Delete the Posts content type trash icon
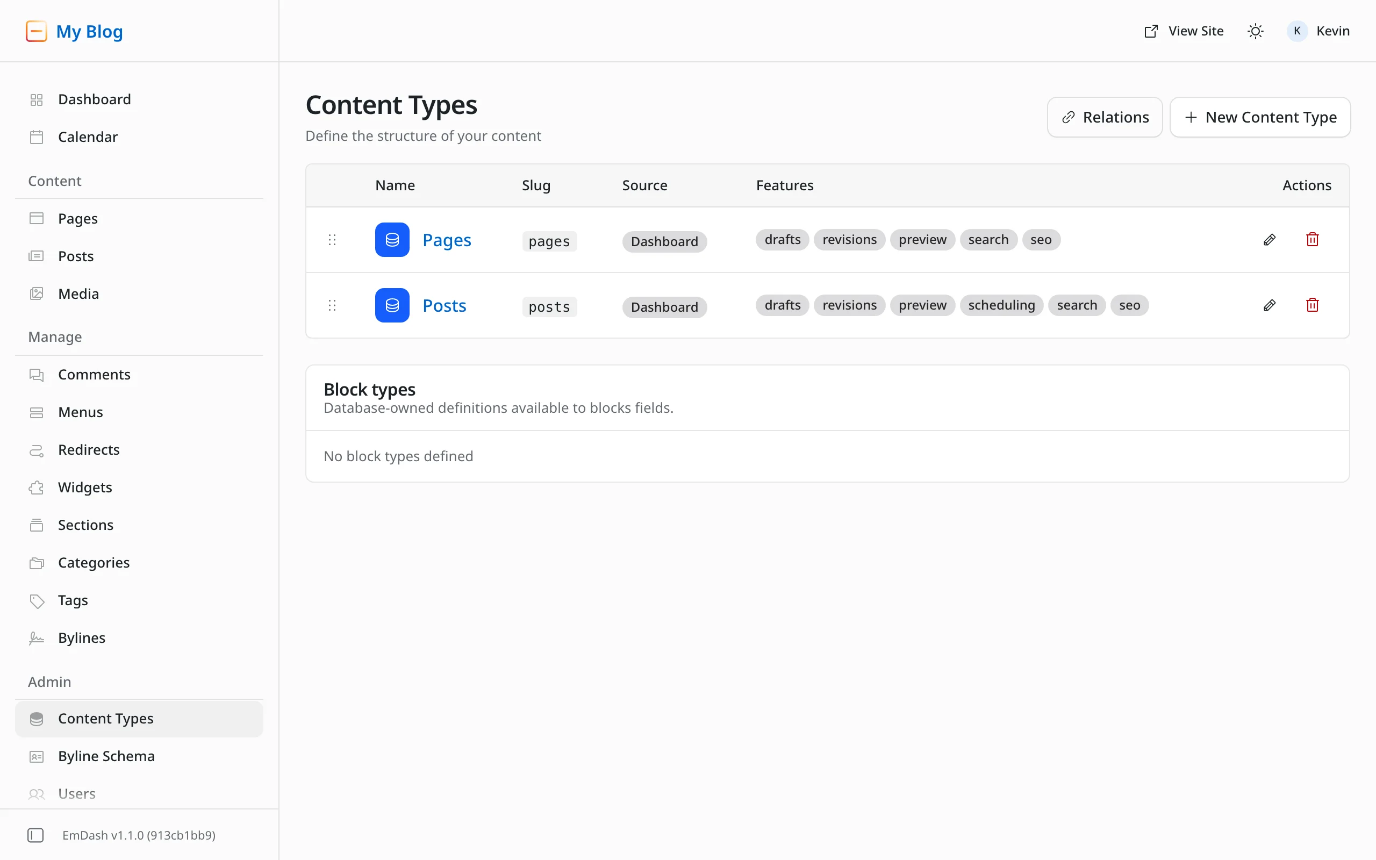The image size is (1376, 860). pos(1313,305)
